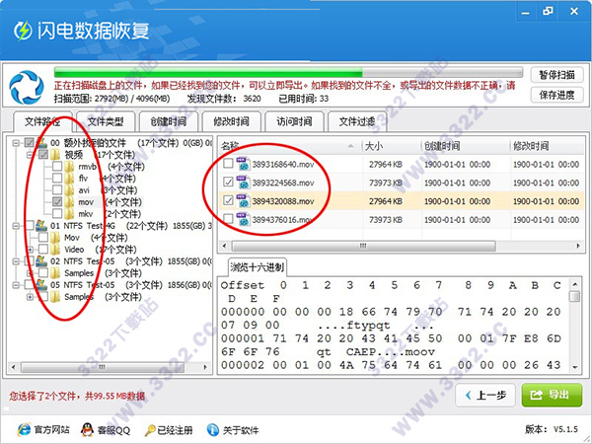Click the 3894376016.mov file icon
Screen dimensions: 592x444
click(242, 221)
